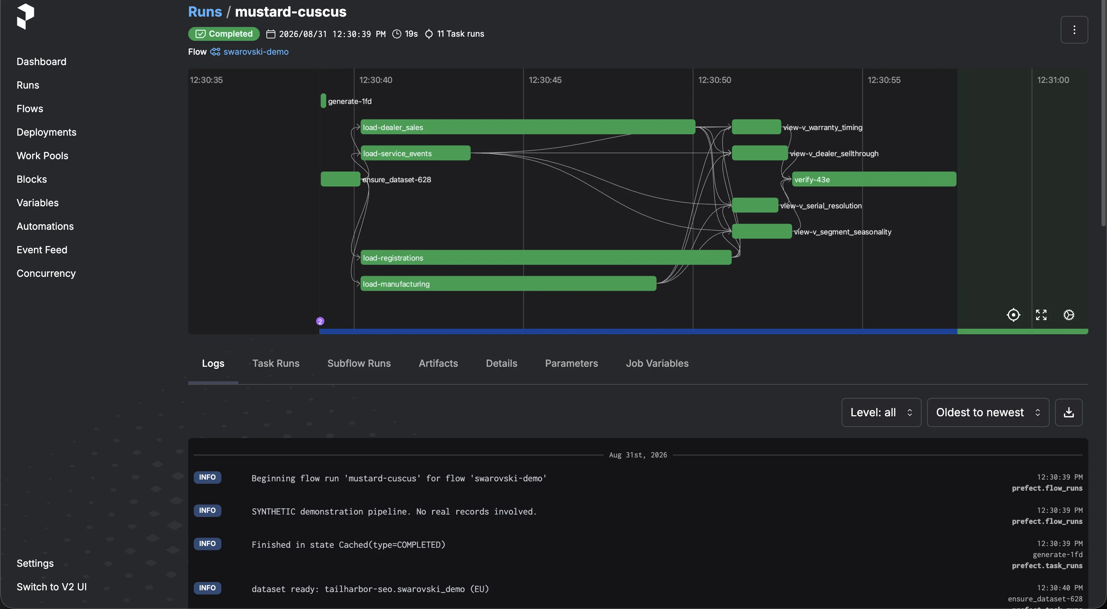Select the view-v_segment_seasonality task node
This screenshot has width=1107, height=609.
(762, 231)
